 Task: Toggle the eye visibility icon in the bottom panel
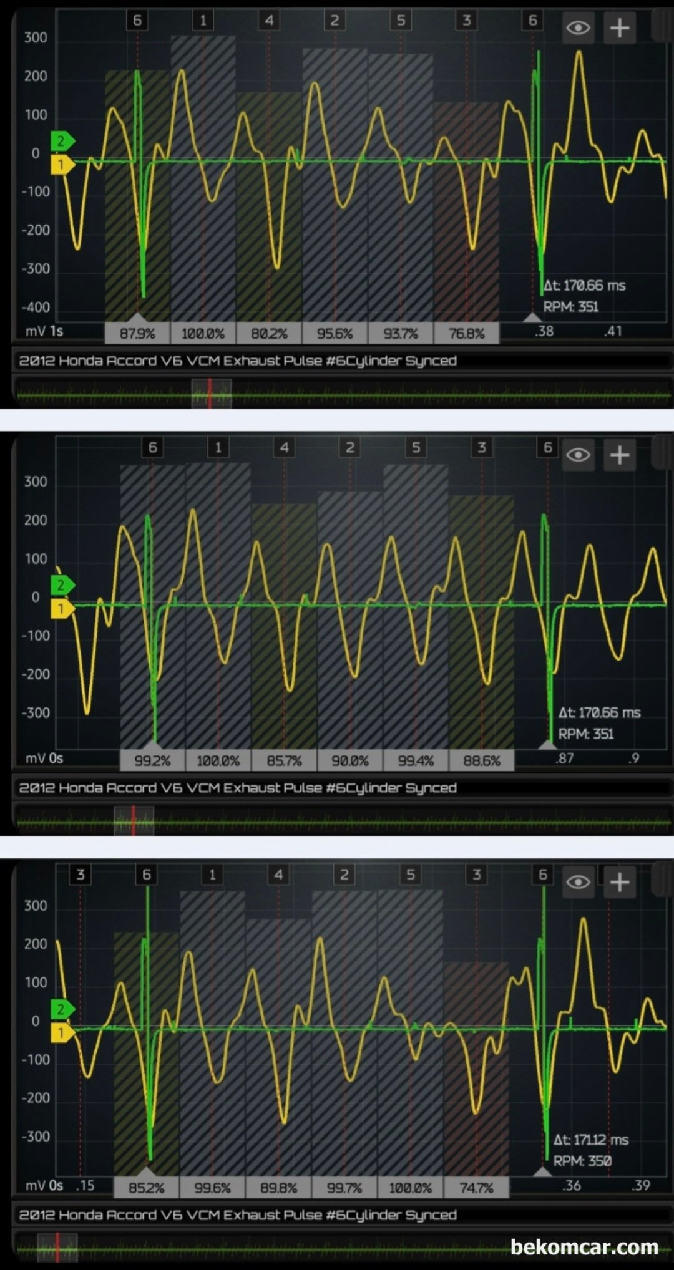click(x=578, y=882)
